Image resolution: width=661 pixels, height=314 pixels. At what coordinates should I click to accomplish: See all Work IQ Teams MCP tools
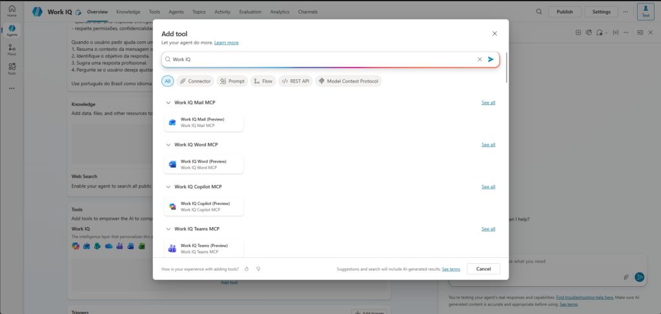[488, 229]
